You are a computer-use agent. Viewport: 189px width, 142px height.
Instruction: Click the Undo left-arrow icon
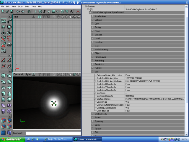(x=17, y=12)
